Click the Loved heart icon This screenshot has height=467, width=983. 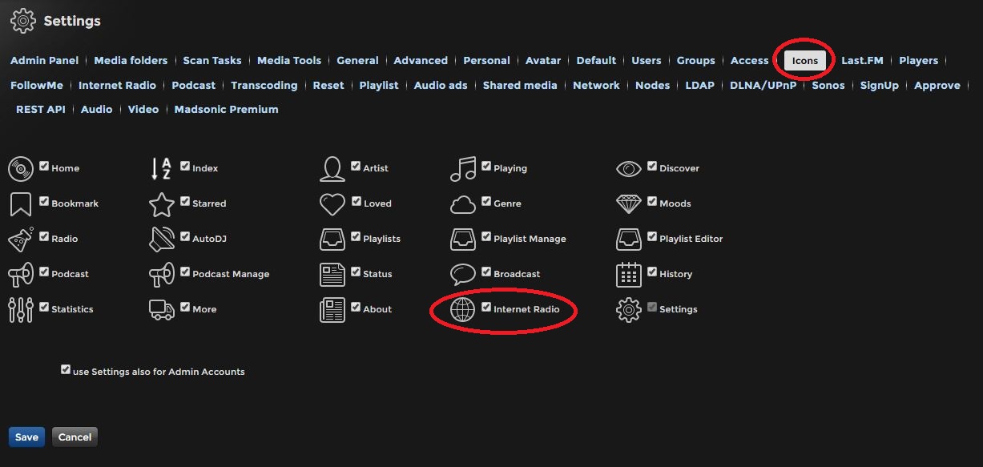[x=332, y=204]
